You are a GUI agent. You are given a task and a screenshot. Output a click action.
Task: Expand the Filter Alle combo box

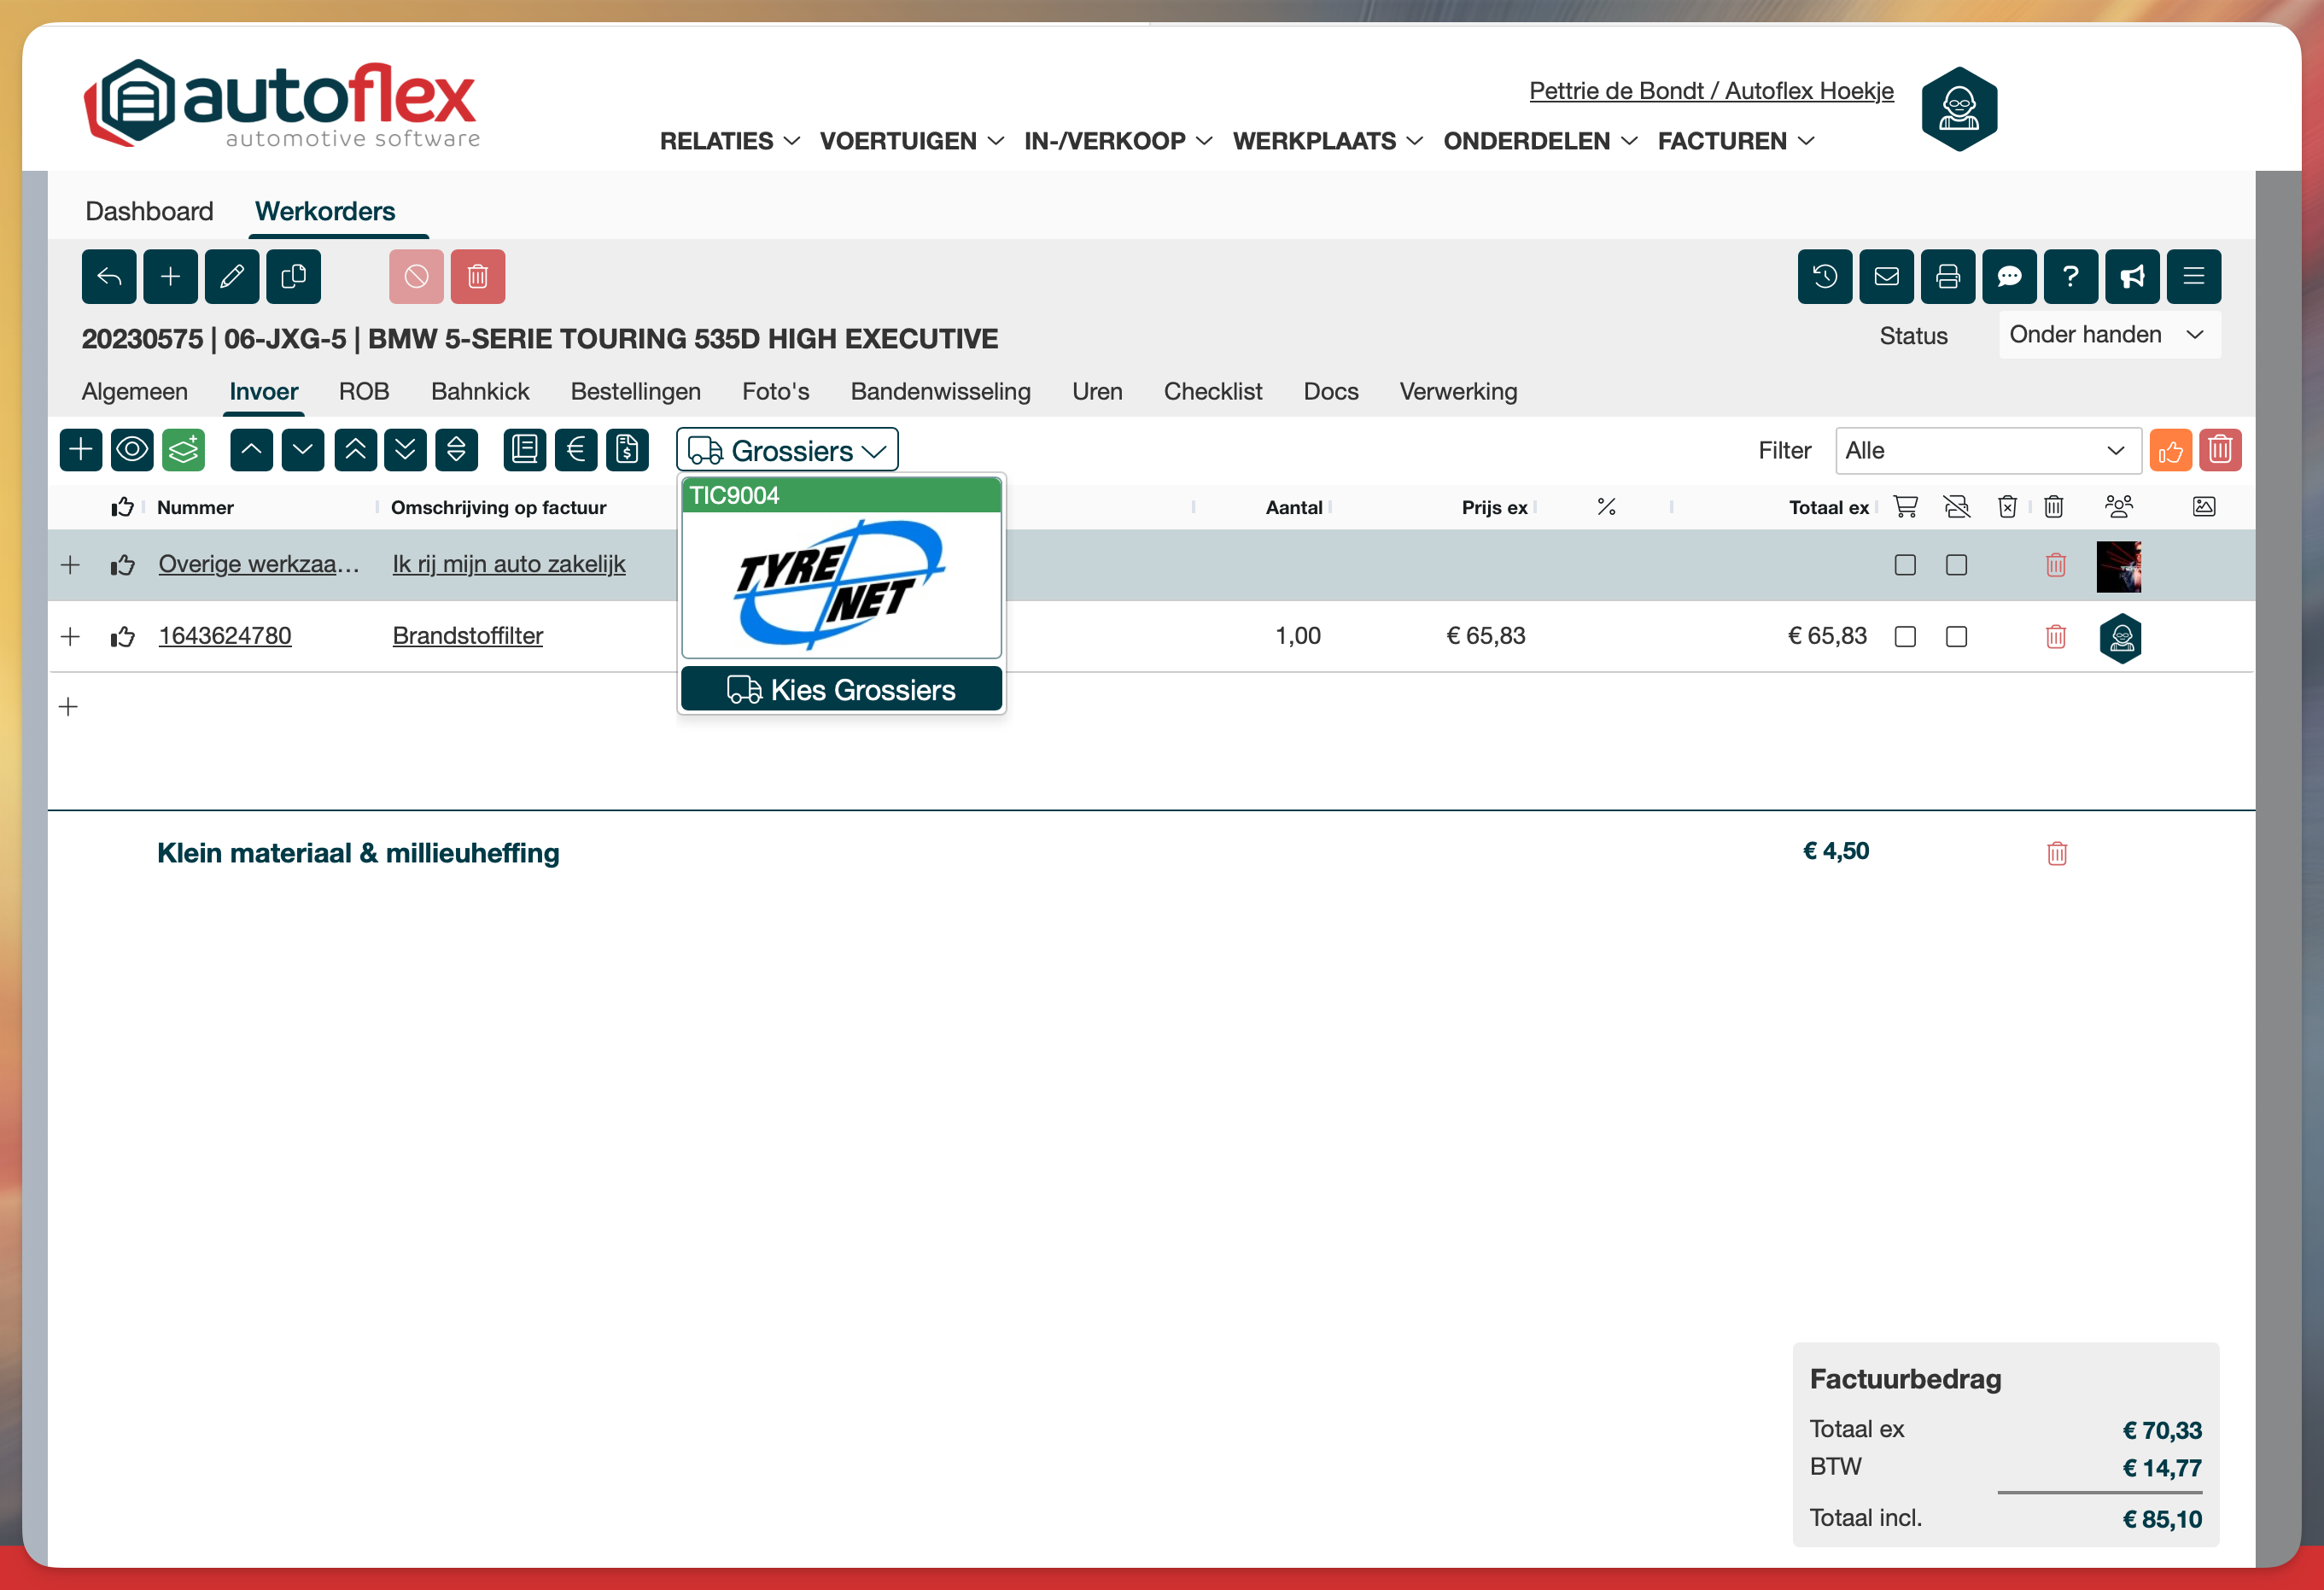tap(1986, 451)
